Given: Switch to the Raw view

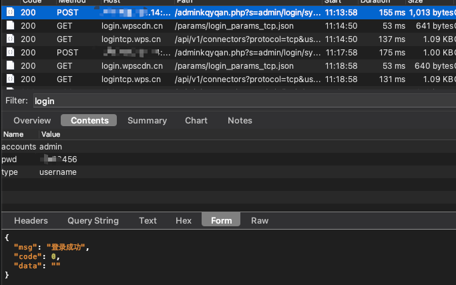Looking at the screenshot, I should (x=260, y=220).
